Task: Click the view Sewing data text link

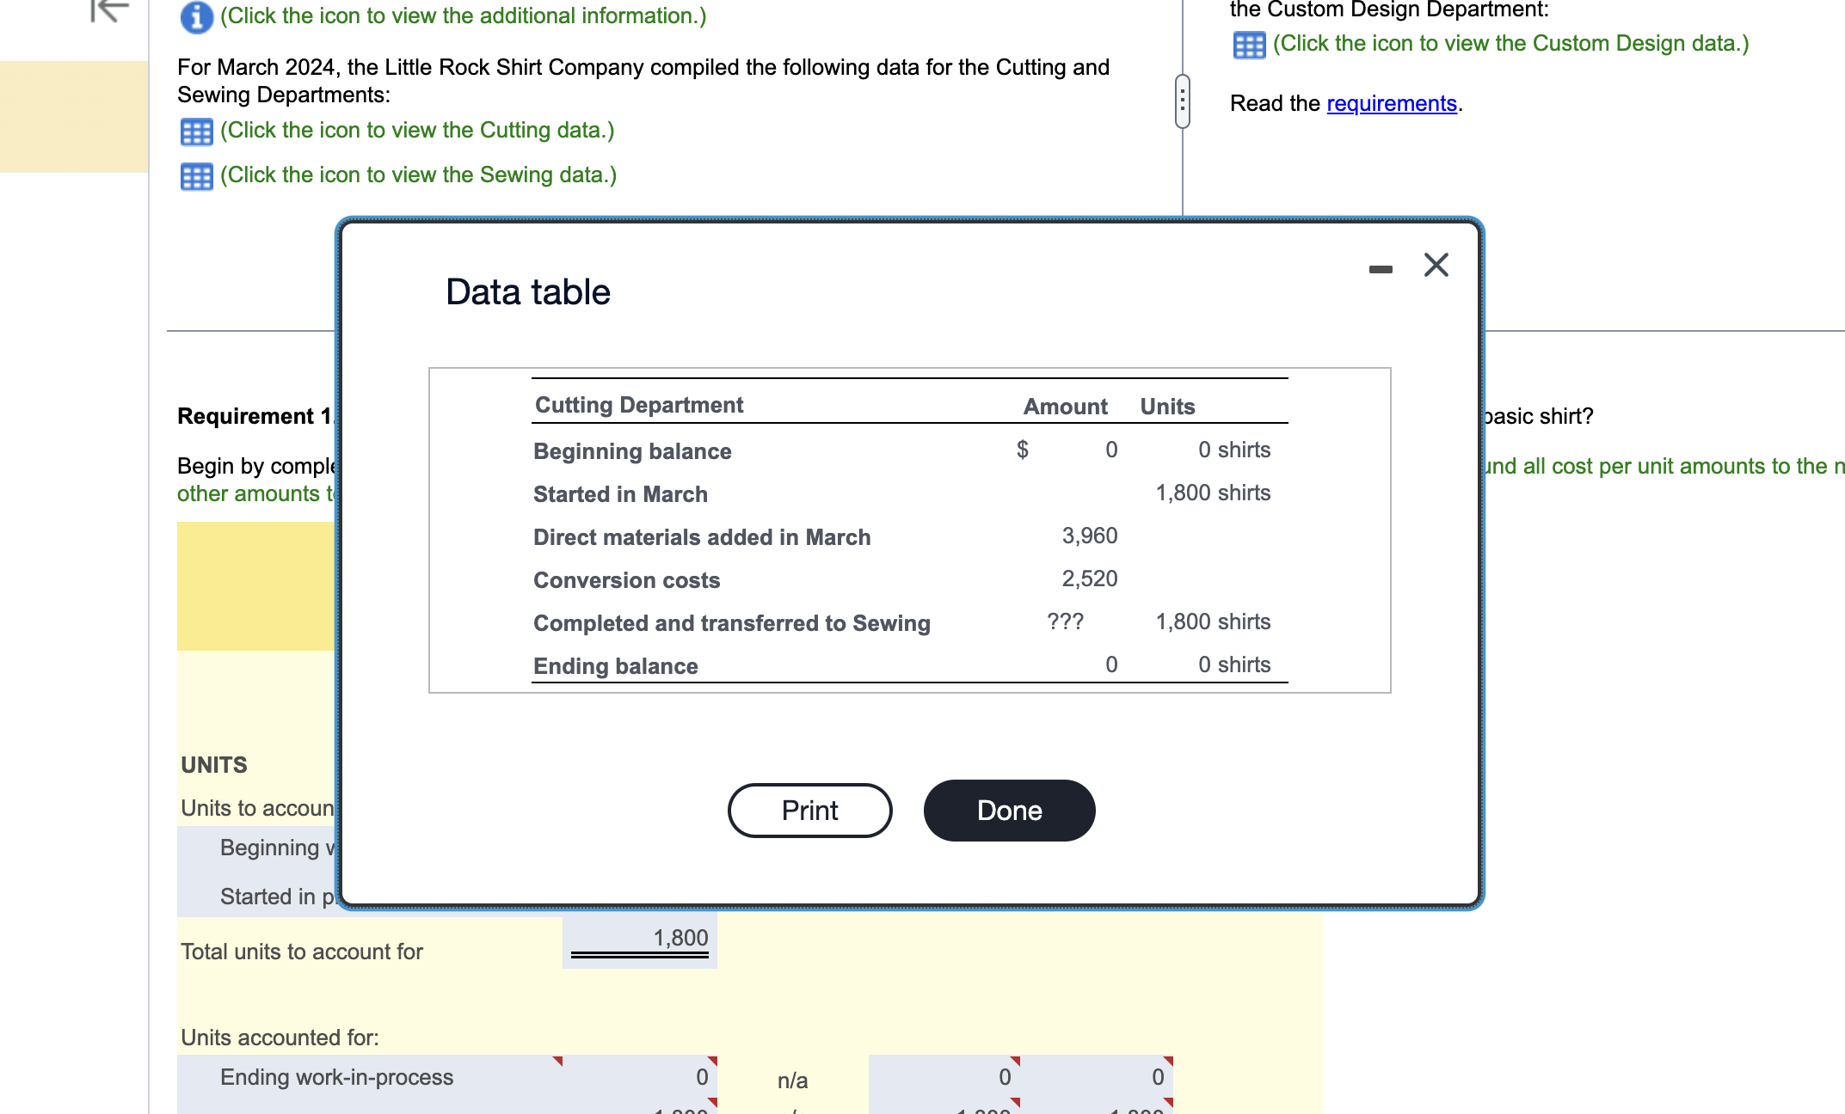Action: [418, 175]
